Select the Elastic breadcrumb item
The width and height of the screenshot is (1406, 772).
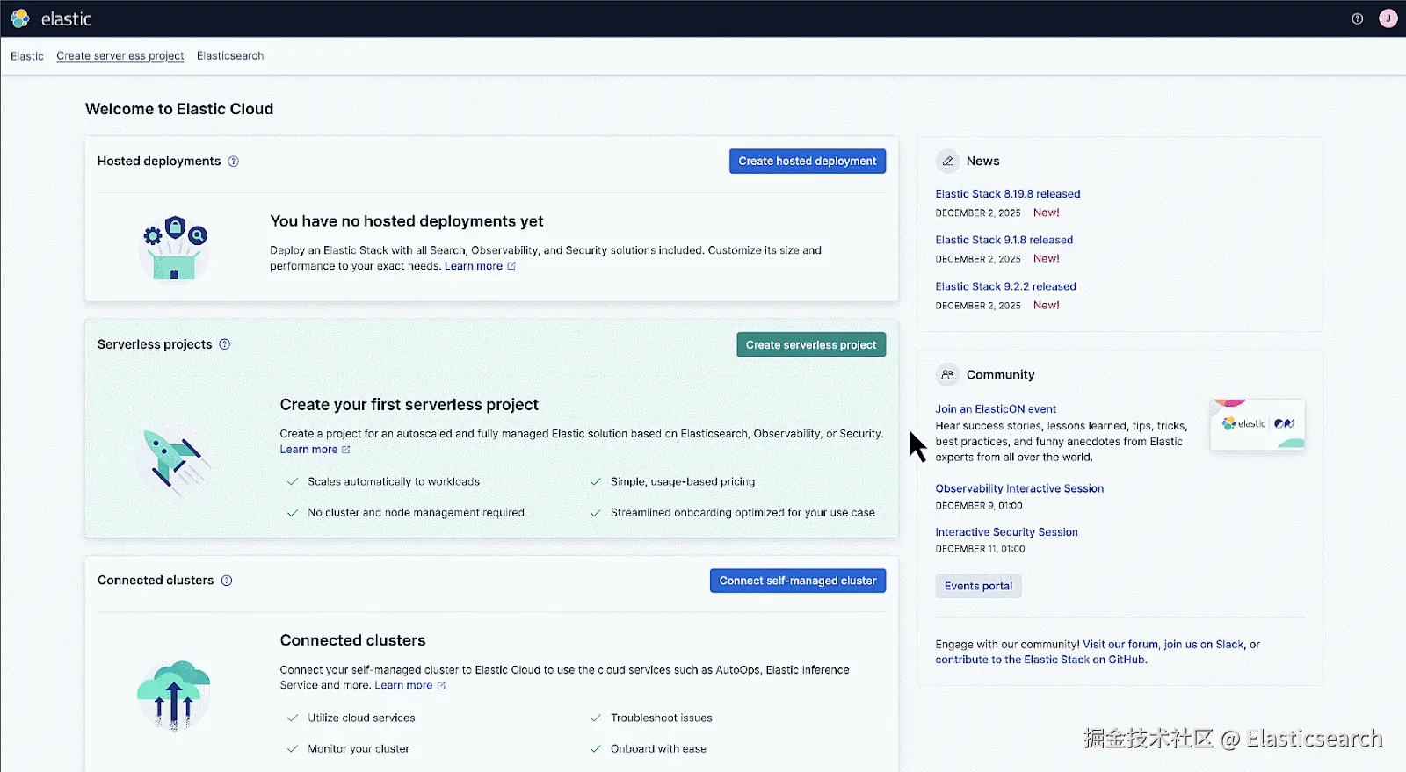point(27,56)
